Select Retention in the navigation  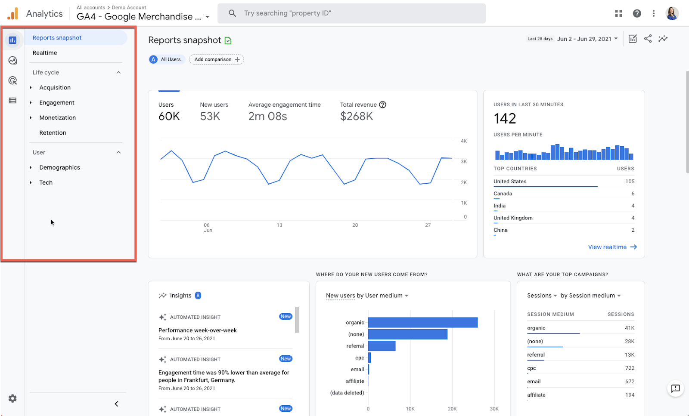click(53, 133)
